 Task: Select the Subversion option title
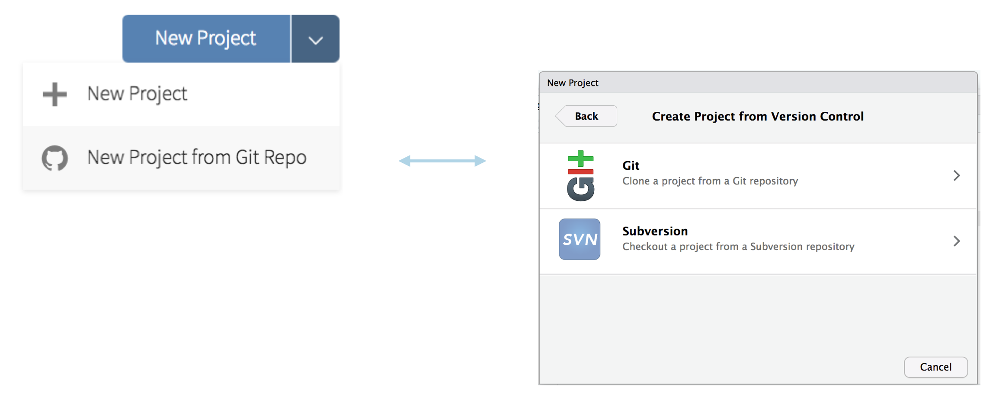(x=655, y=231)
